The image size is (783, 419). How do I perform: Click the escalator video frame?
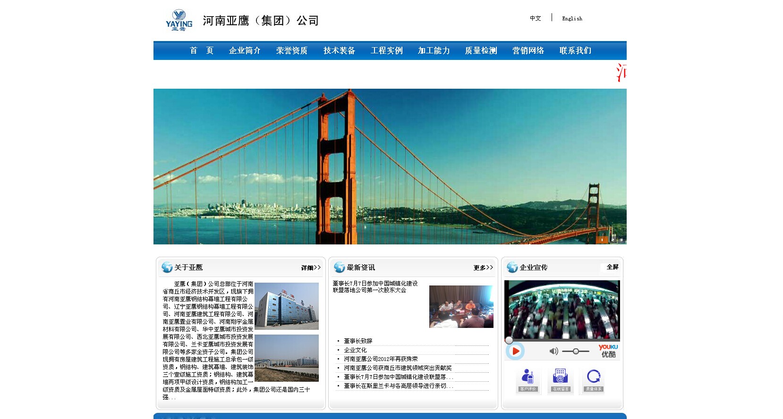(x=562, y=310)
